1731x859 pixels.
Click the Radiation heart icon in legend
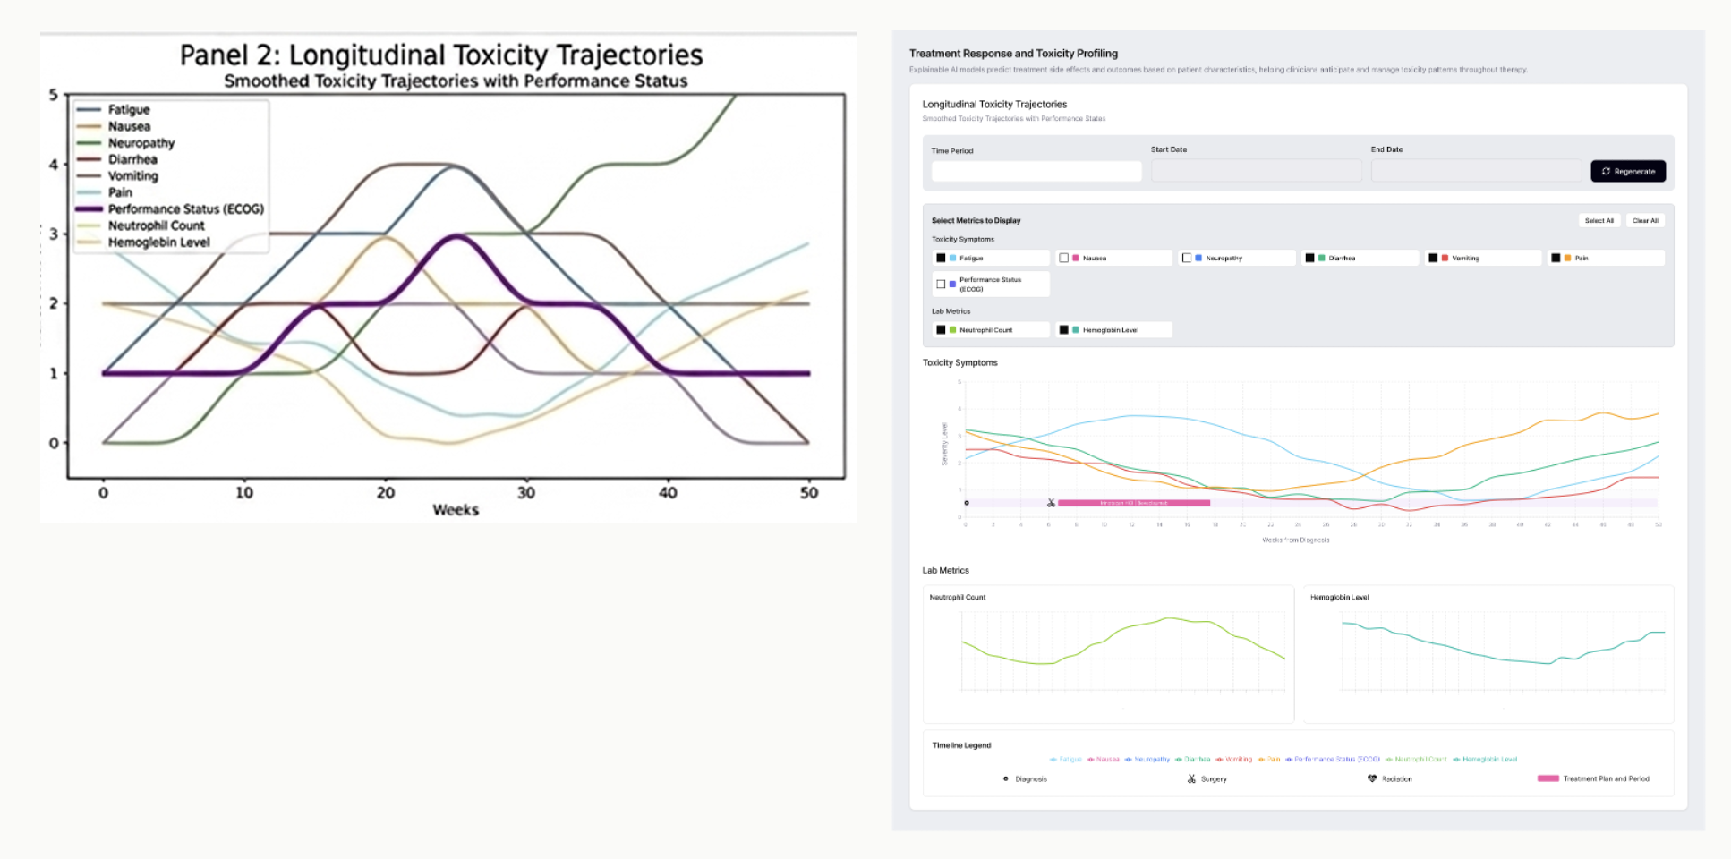pos(1372,778)
